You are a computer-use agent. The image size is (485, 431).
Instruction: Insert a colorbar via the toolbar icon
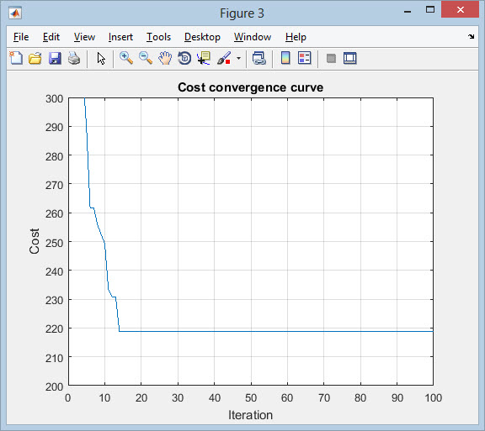(x=285, y=58)
